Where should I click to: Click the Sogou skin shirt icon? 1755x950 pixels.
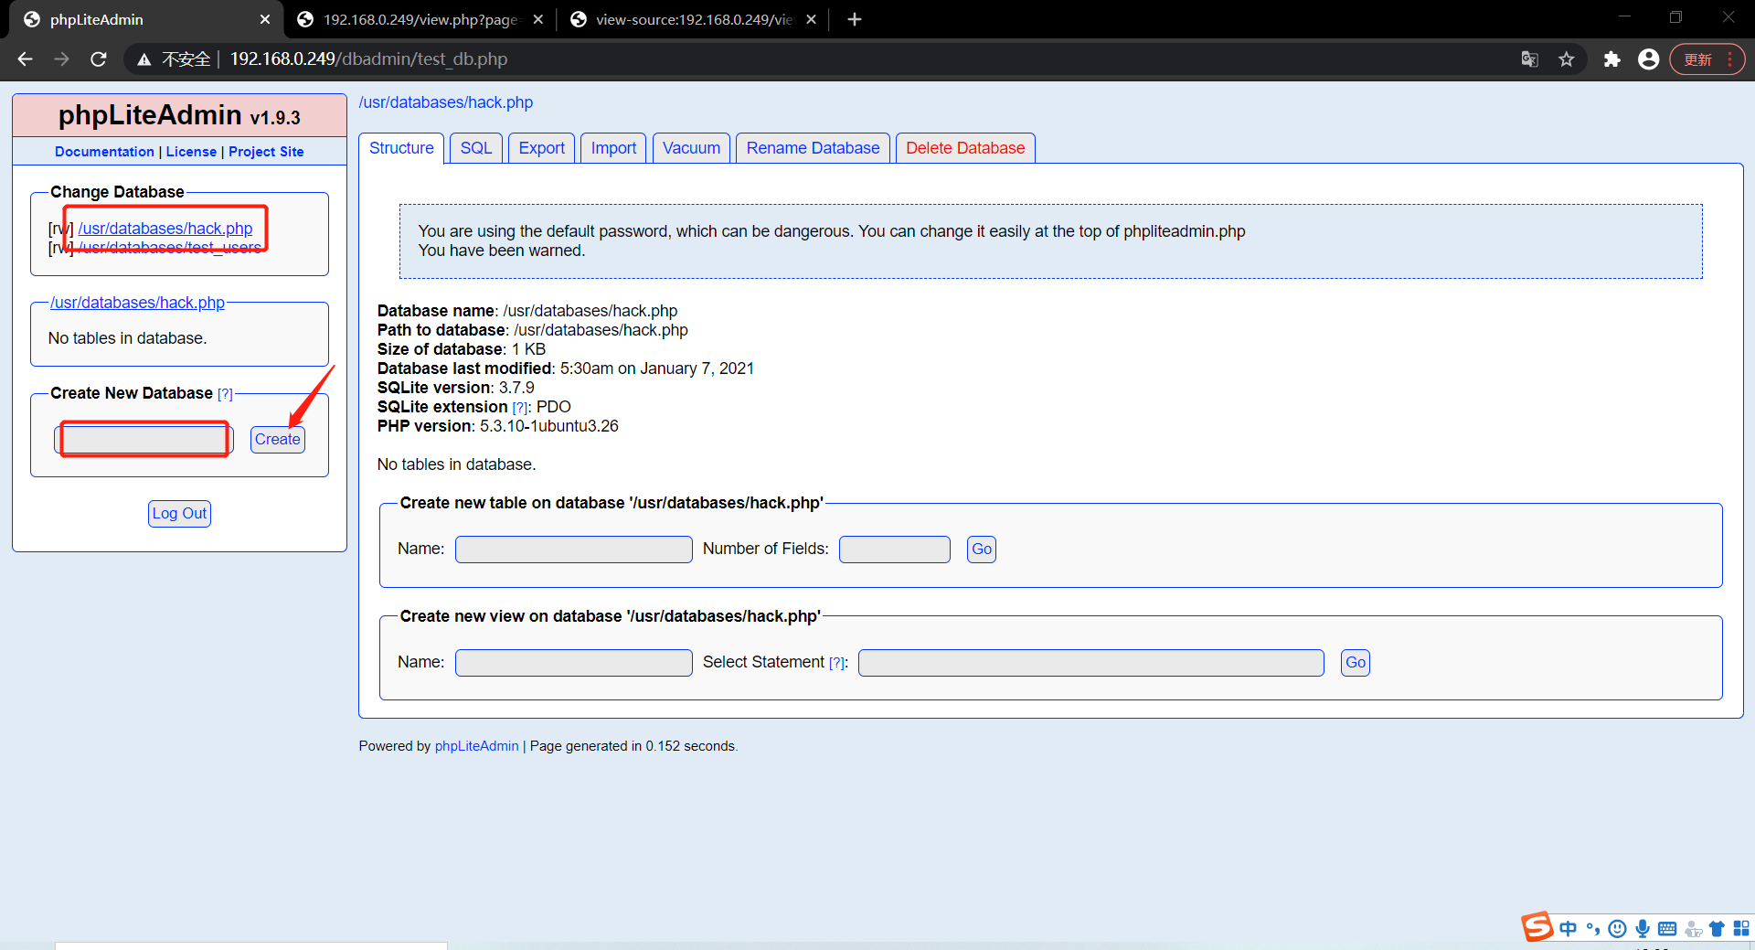point(1717,929)
